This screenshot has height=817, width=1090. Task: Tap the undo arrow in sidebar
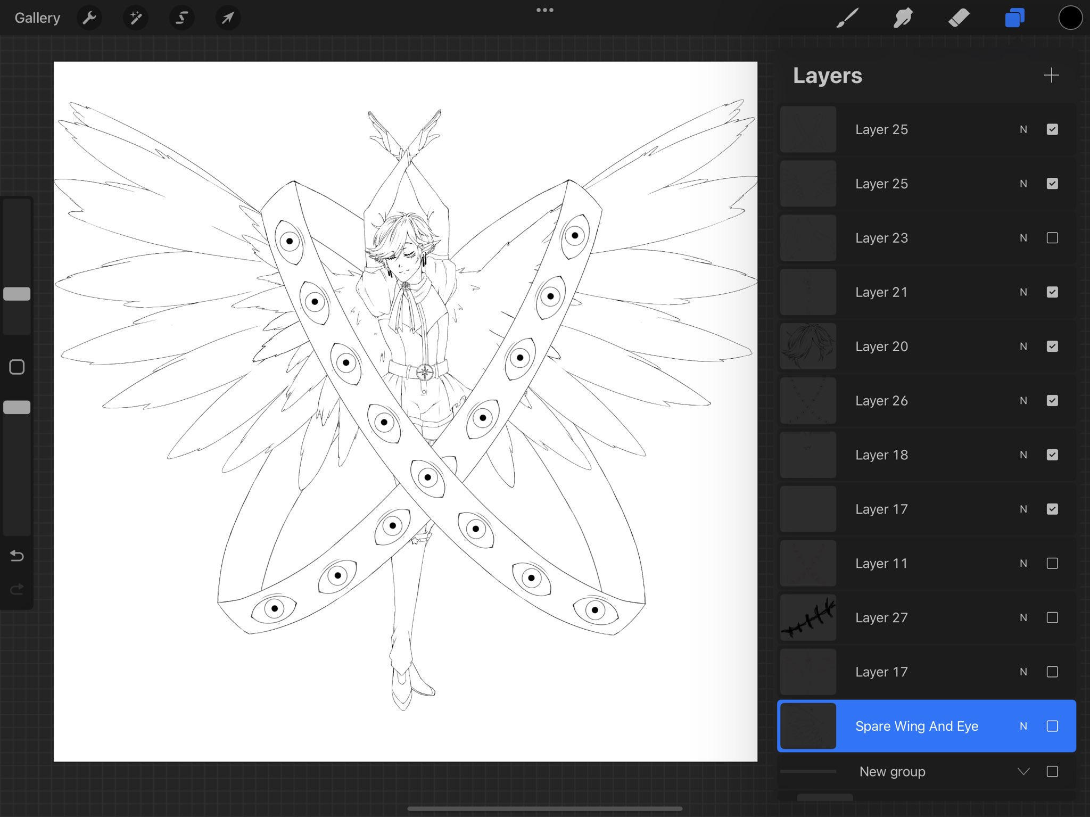click(17, 556)
